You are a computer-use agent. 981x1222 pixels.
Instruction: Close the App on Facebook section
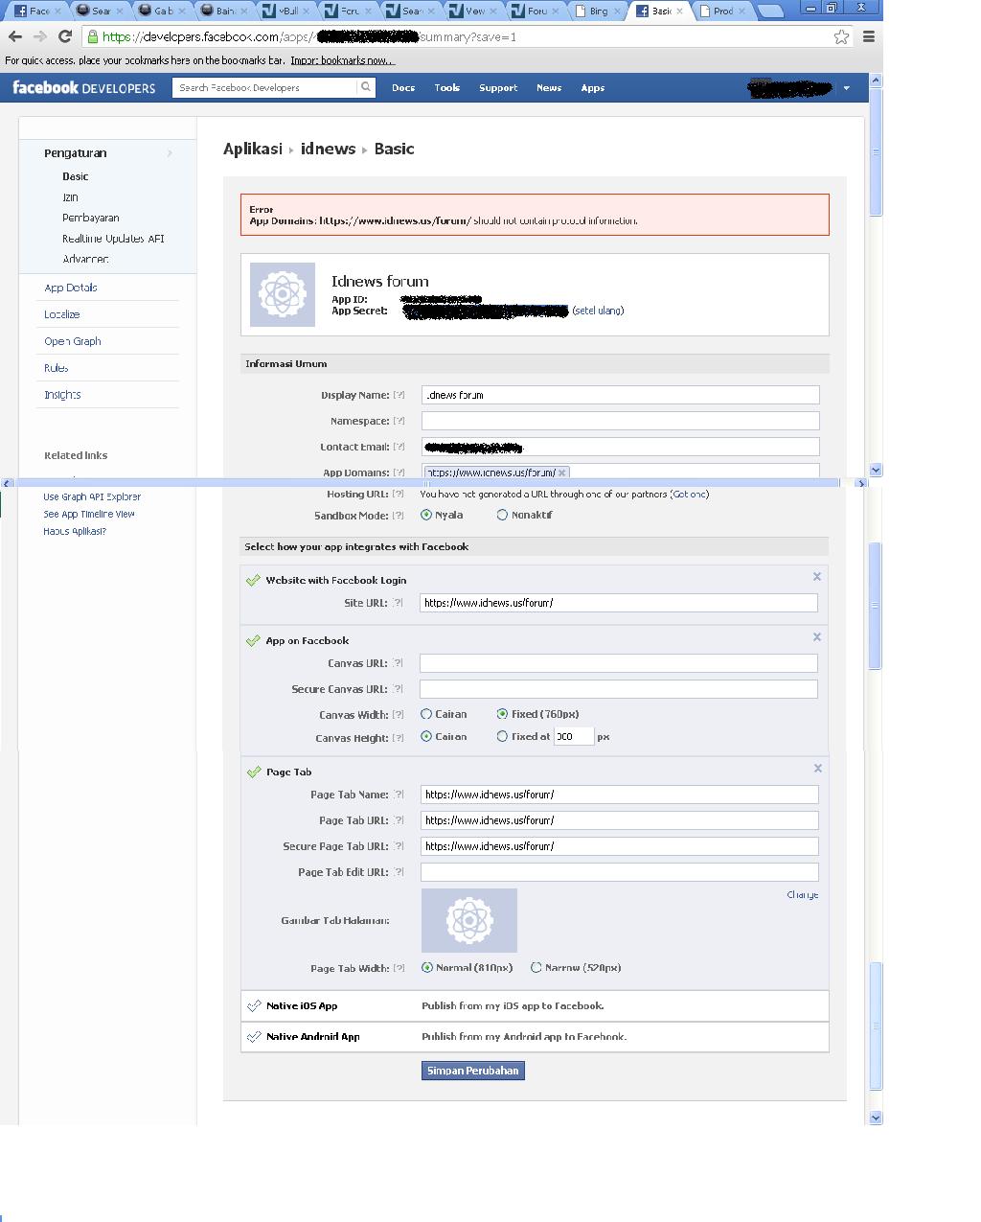[x=817, y=637]
